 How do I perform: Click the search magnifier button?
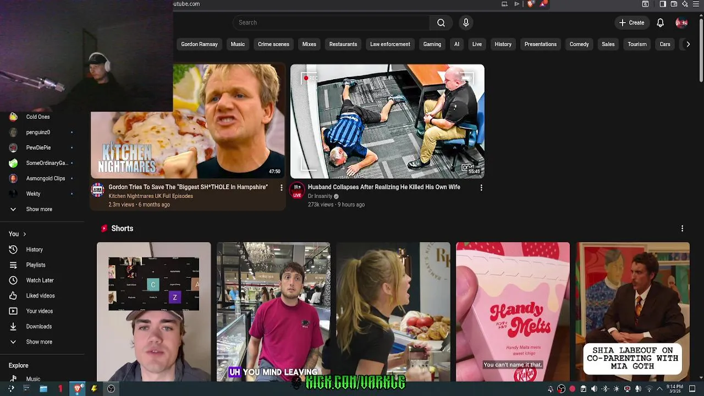[x=441, y=23]
